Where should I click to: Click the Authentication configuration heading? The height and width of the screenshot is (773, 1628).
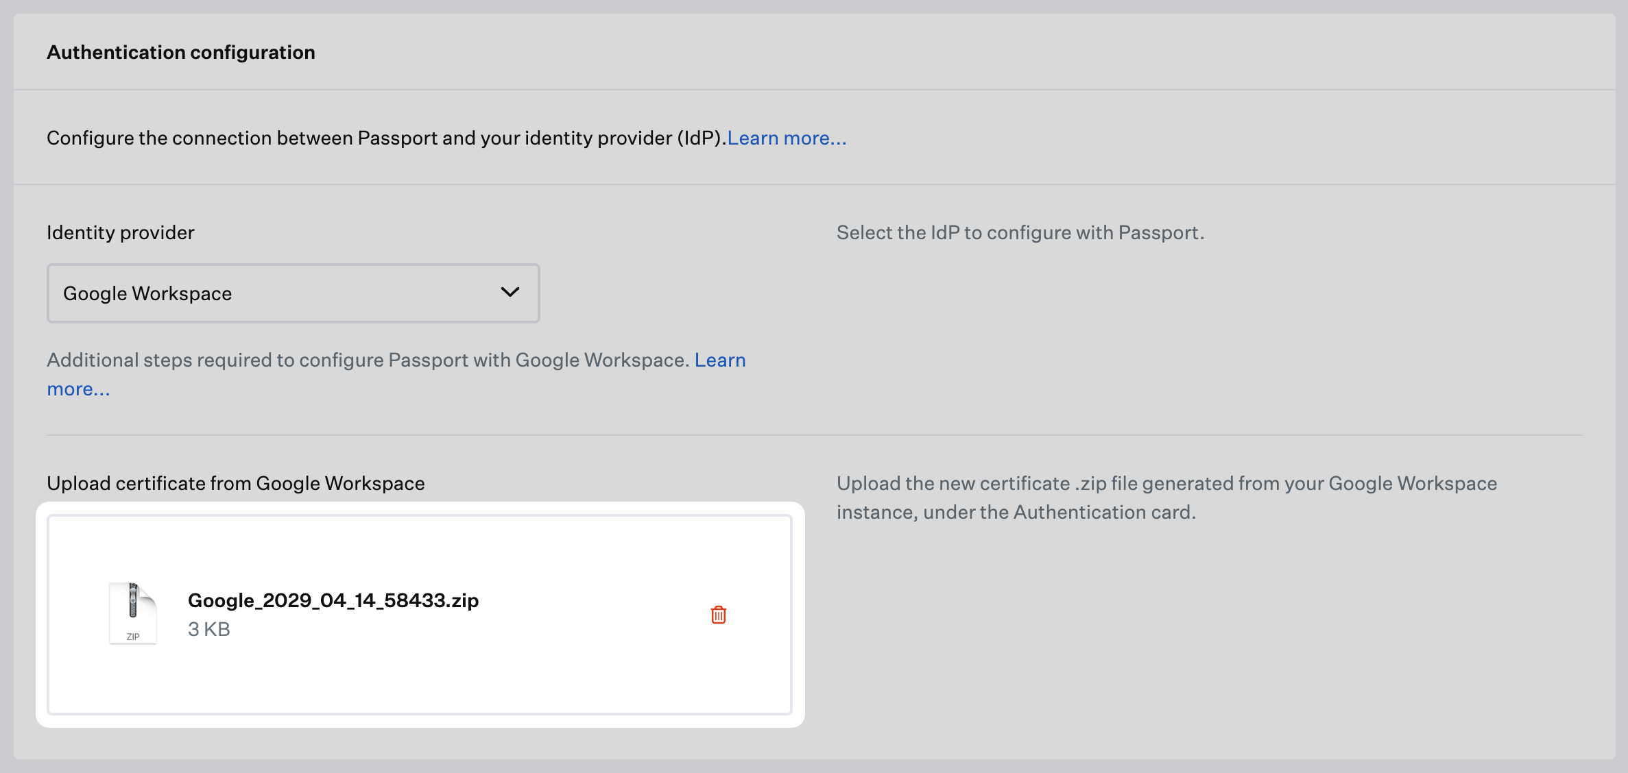tap(181, 52)
